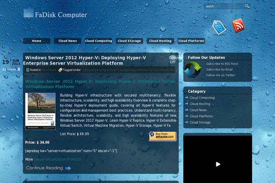Click arrow bullet beside Cloud Hosting category

coord(187,104)
